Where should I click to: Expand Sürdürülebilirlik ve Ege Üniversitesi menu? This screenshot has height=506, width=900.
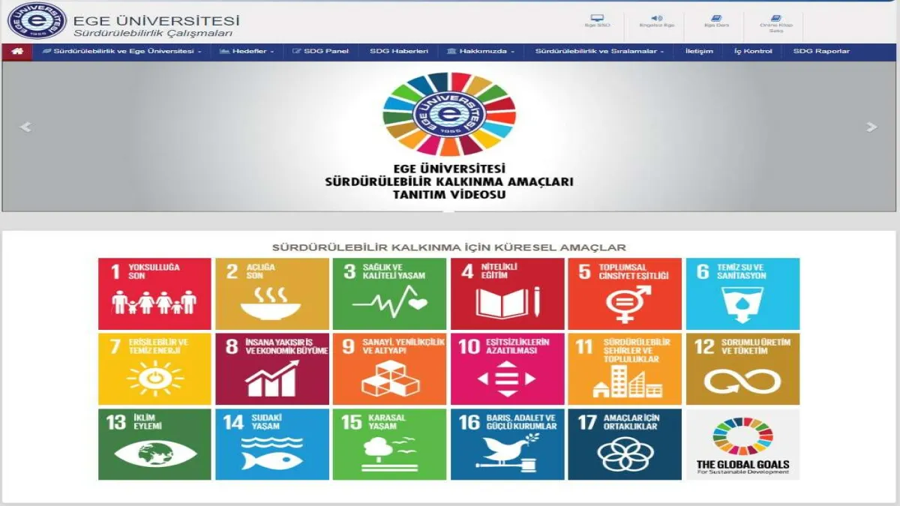(122, 52)
